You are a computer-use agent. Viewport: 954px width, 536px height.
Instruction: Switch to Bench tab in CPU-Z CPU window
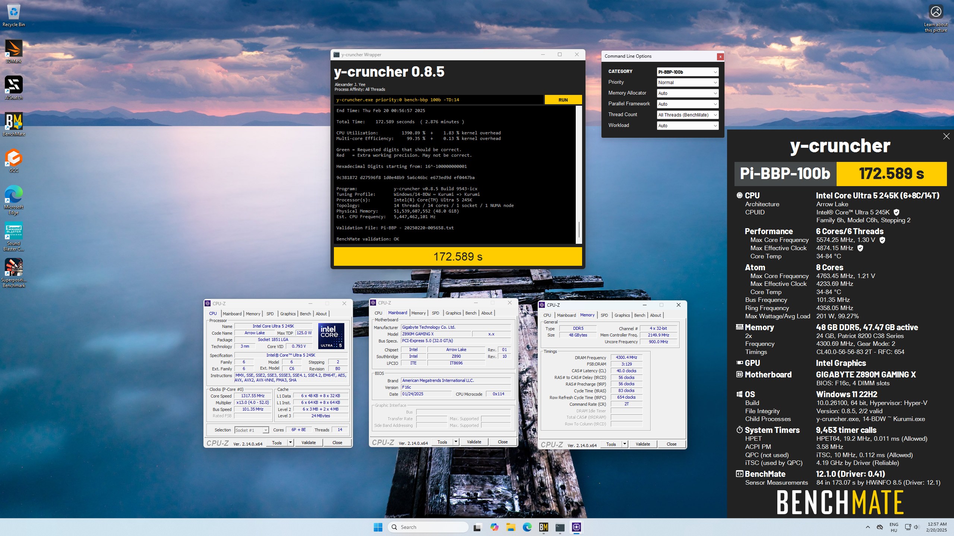[x=305, y=314]
